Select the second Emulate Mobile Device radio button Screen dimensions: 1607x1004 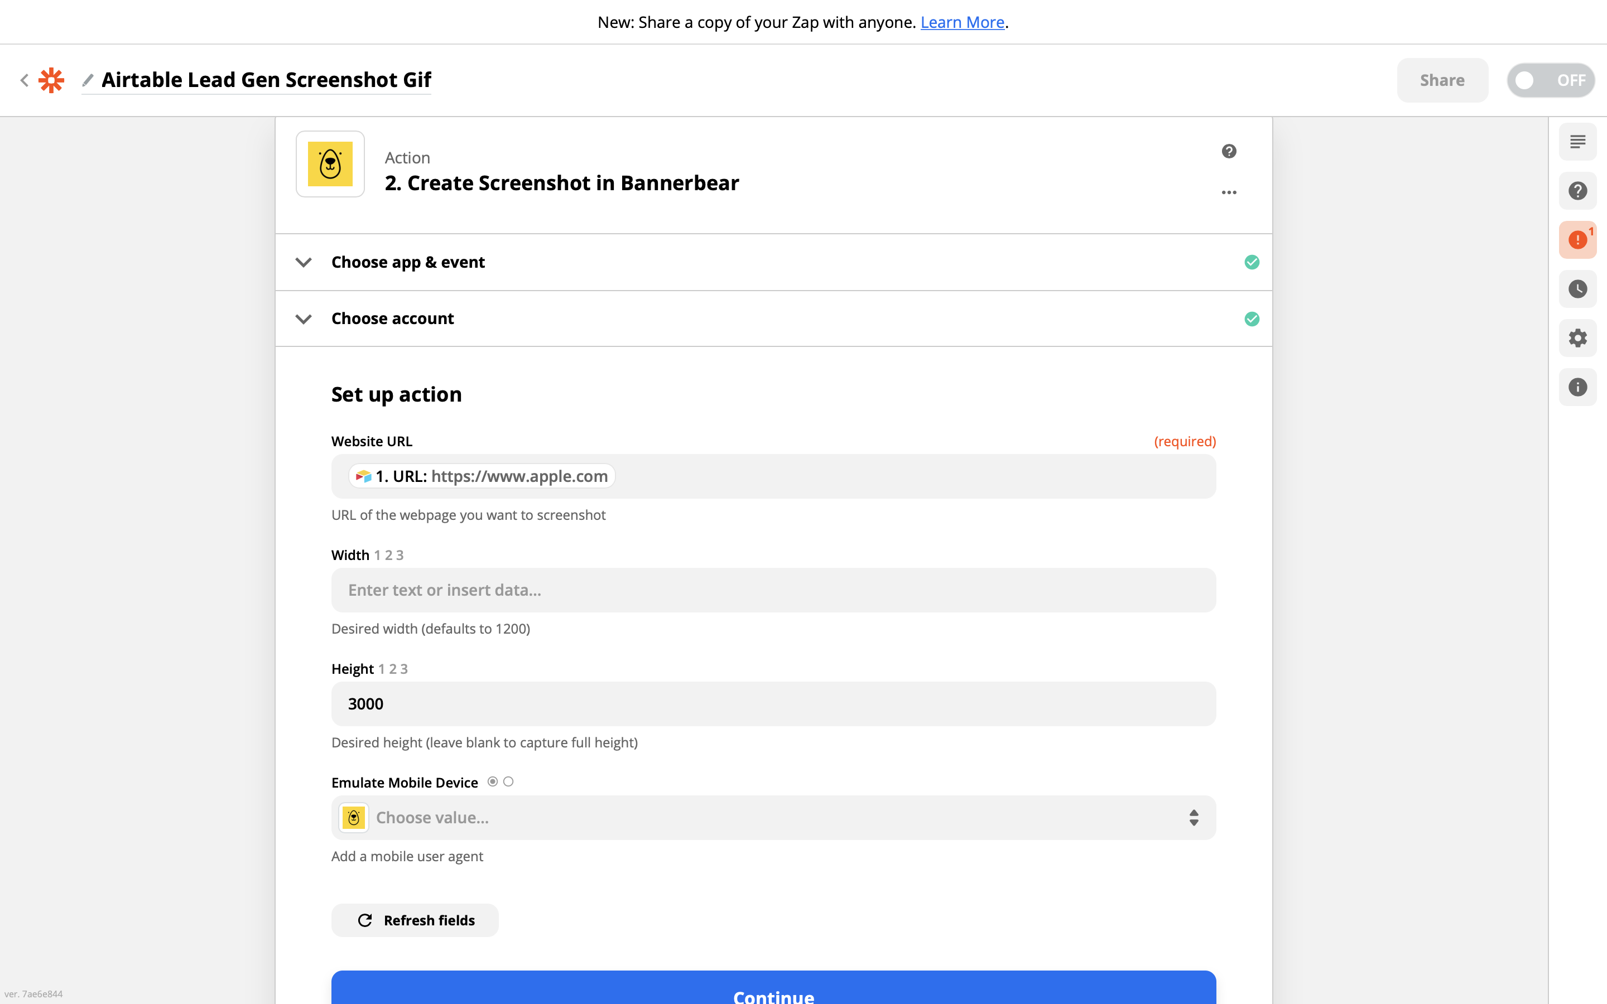509,781
